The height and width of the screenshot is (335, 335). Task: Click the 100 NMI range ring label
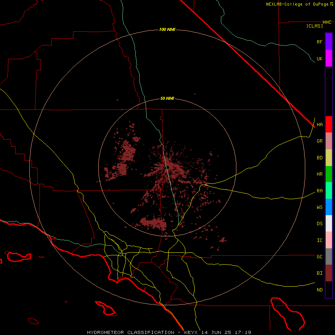coord(167,29)
